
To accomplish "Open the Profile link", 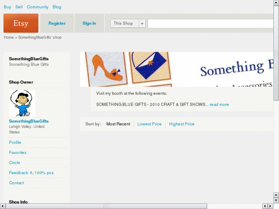I will click(15, 142).
